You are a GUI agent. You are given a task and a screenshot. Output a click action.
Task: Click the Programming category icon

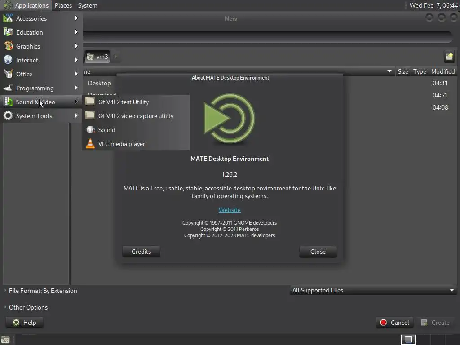click(8, 88)
